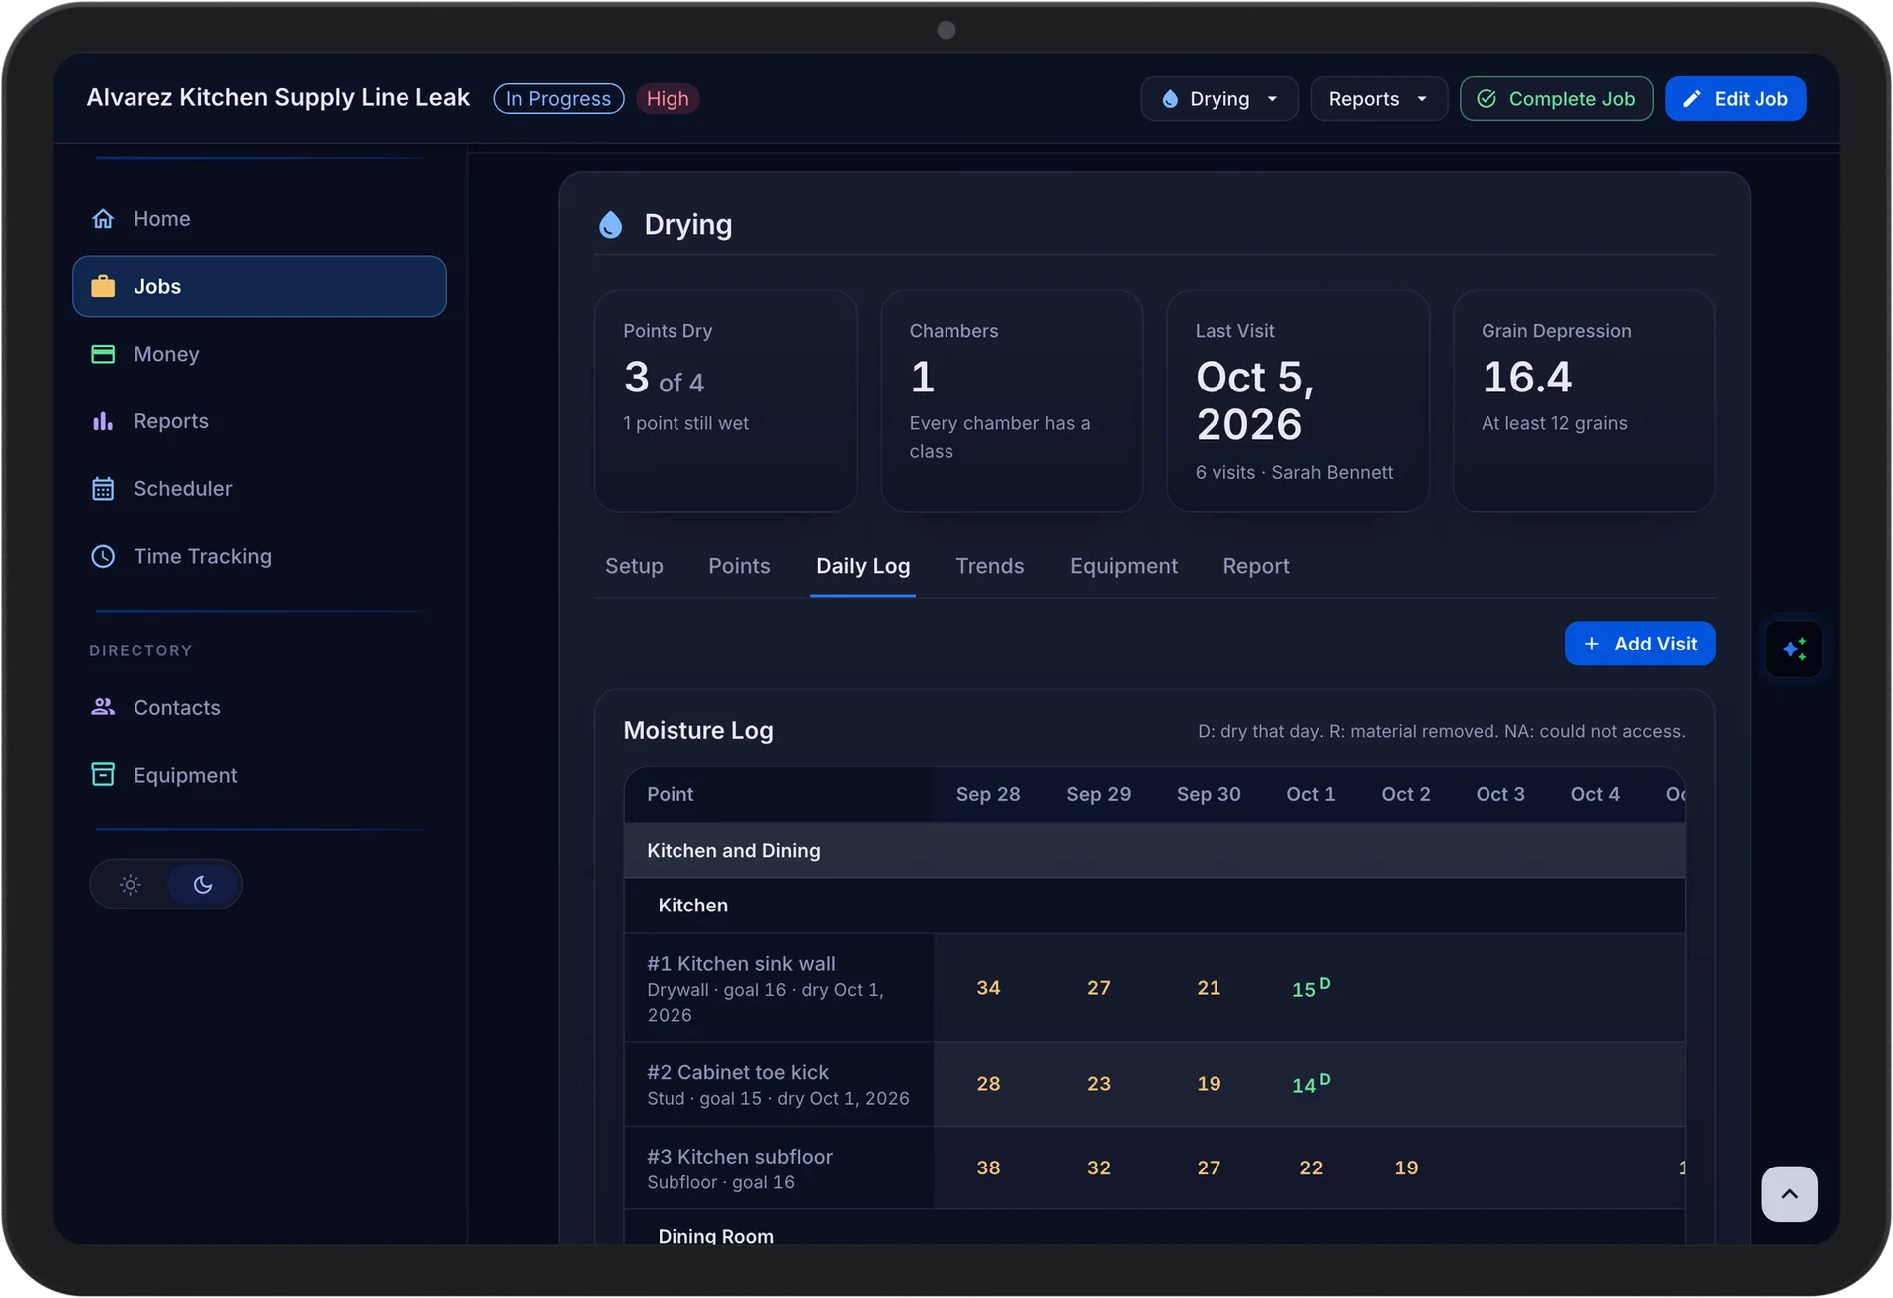Open the Points Dry summary card
Viewport: 1893px width, 1298px height.
point(725,400)
